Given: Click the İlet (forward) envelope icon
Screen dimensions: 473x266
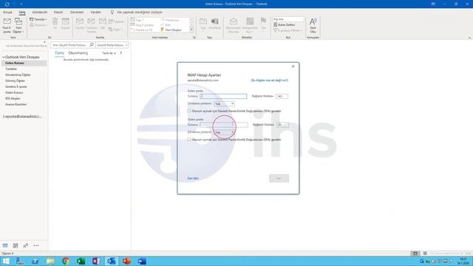Looking at the screenshot, I should (103, 21).
